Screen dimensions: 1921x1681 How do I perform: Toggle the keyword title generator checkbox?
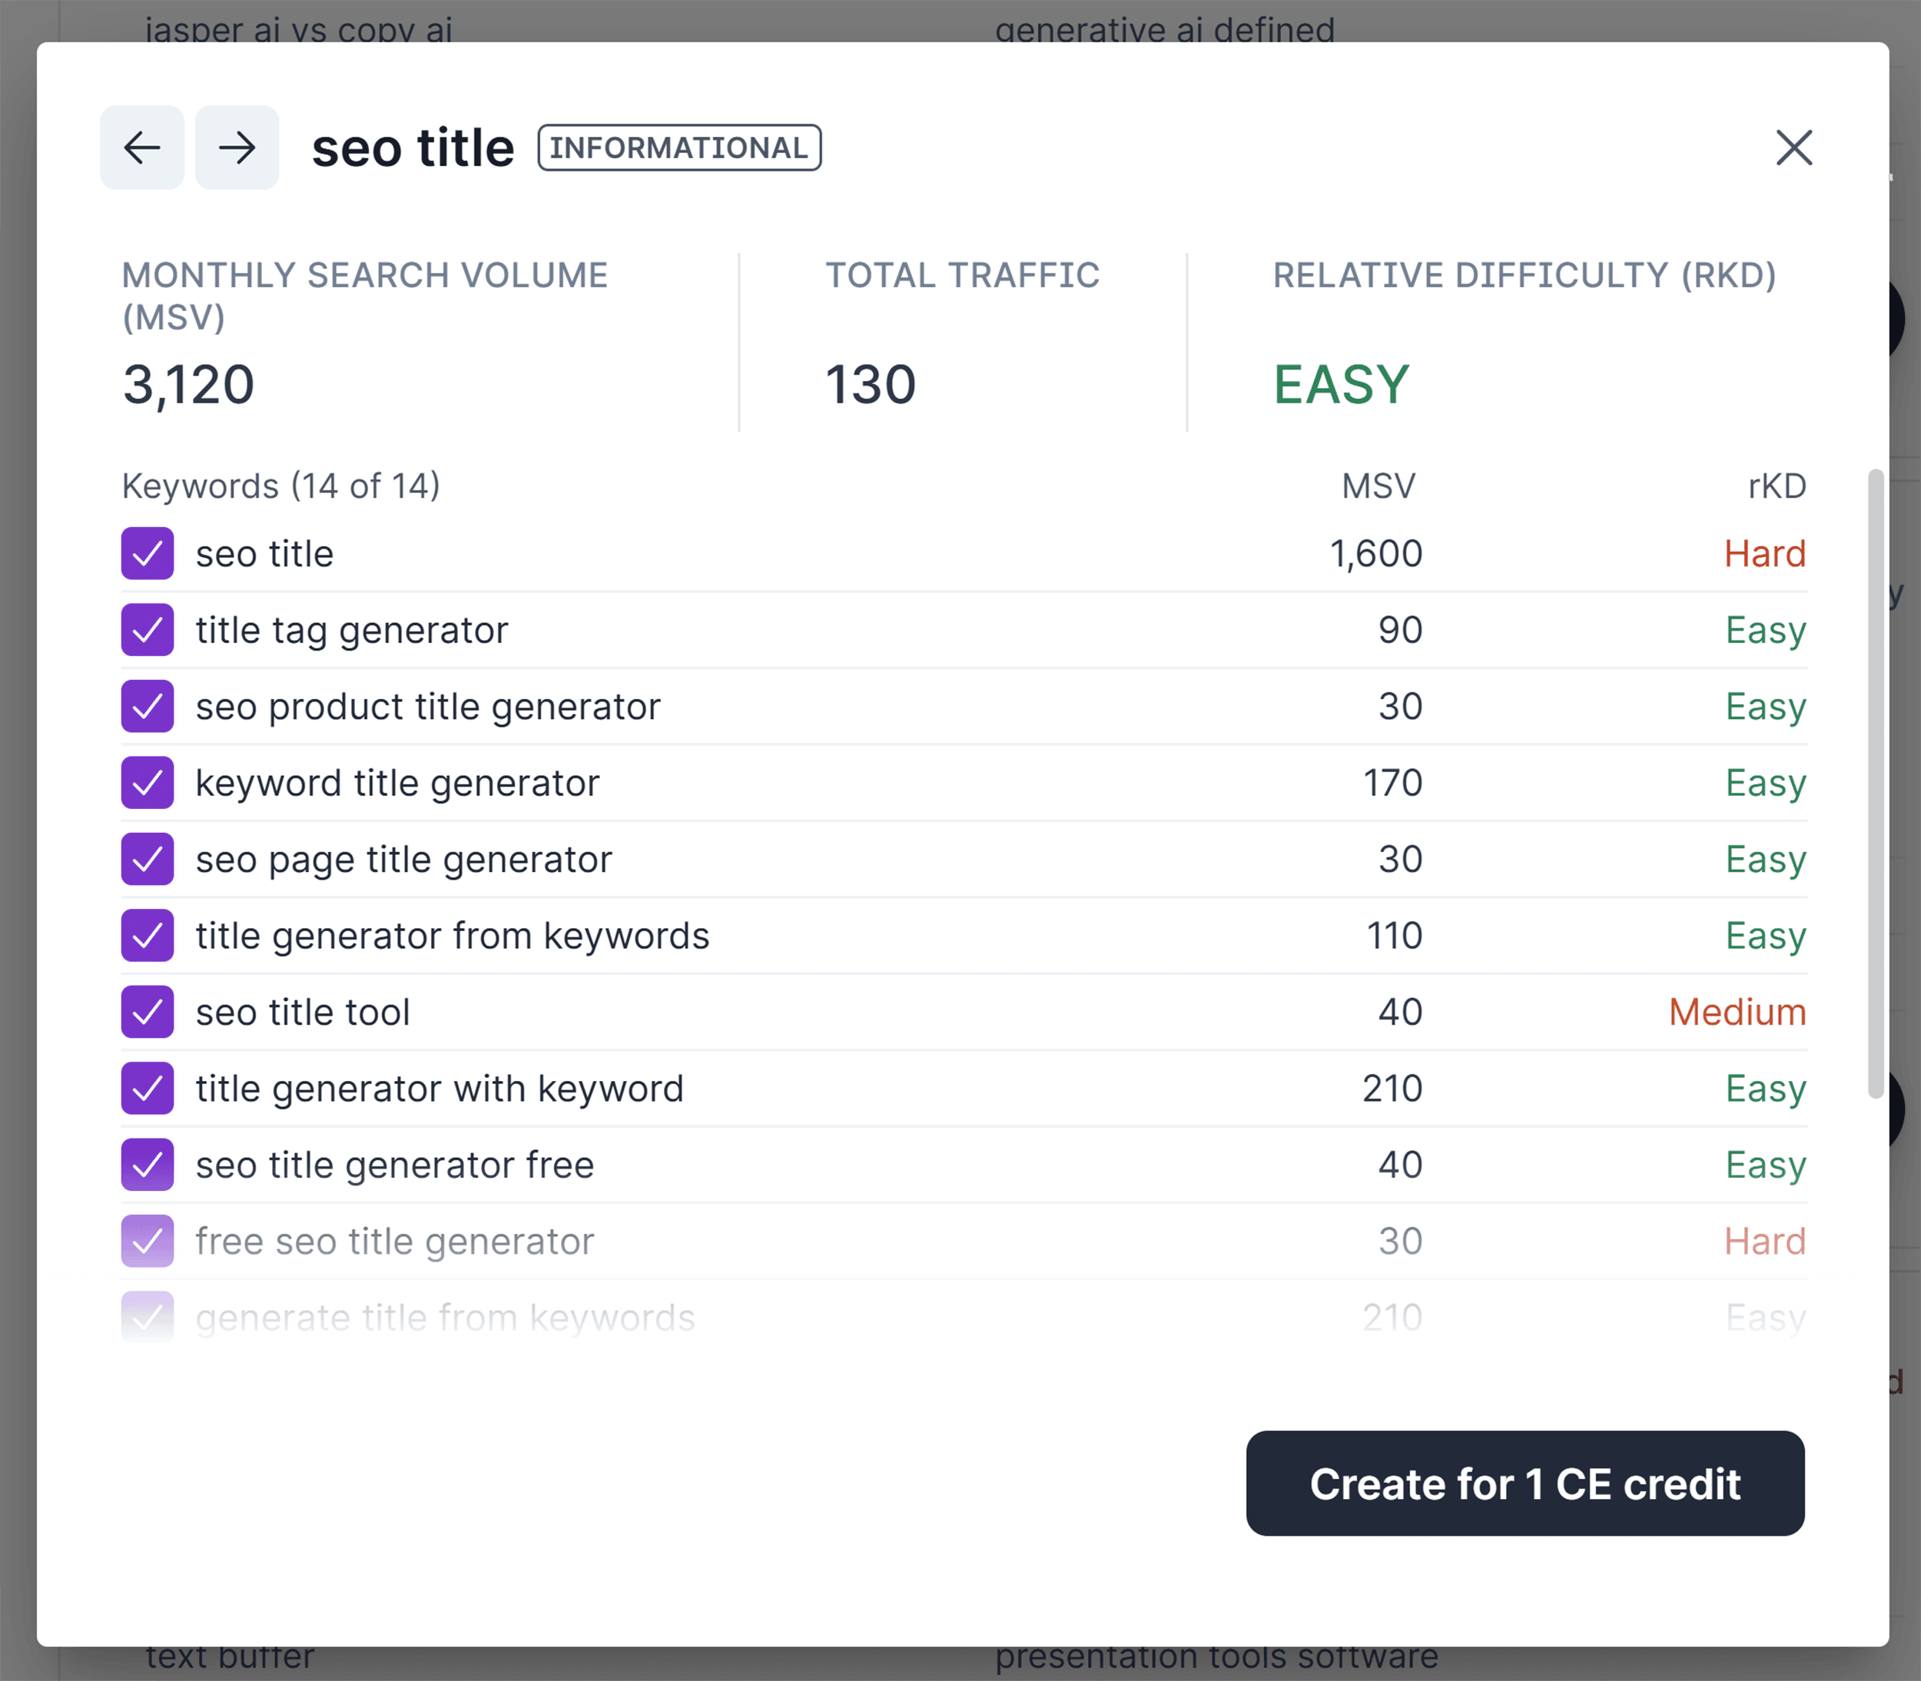[148, 782]
